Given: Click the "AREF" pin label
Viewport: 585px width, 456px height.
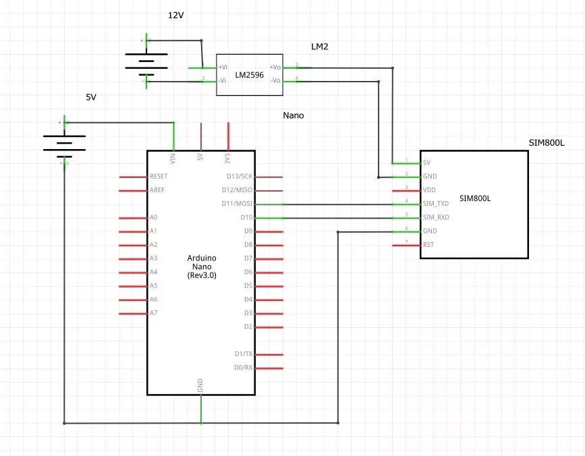Looking at the screenshot, I should pyautogui.click(x=157, y=190).
